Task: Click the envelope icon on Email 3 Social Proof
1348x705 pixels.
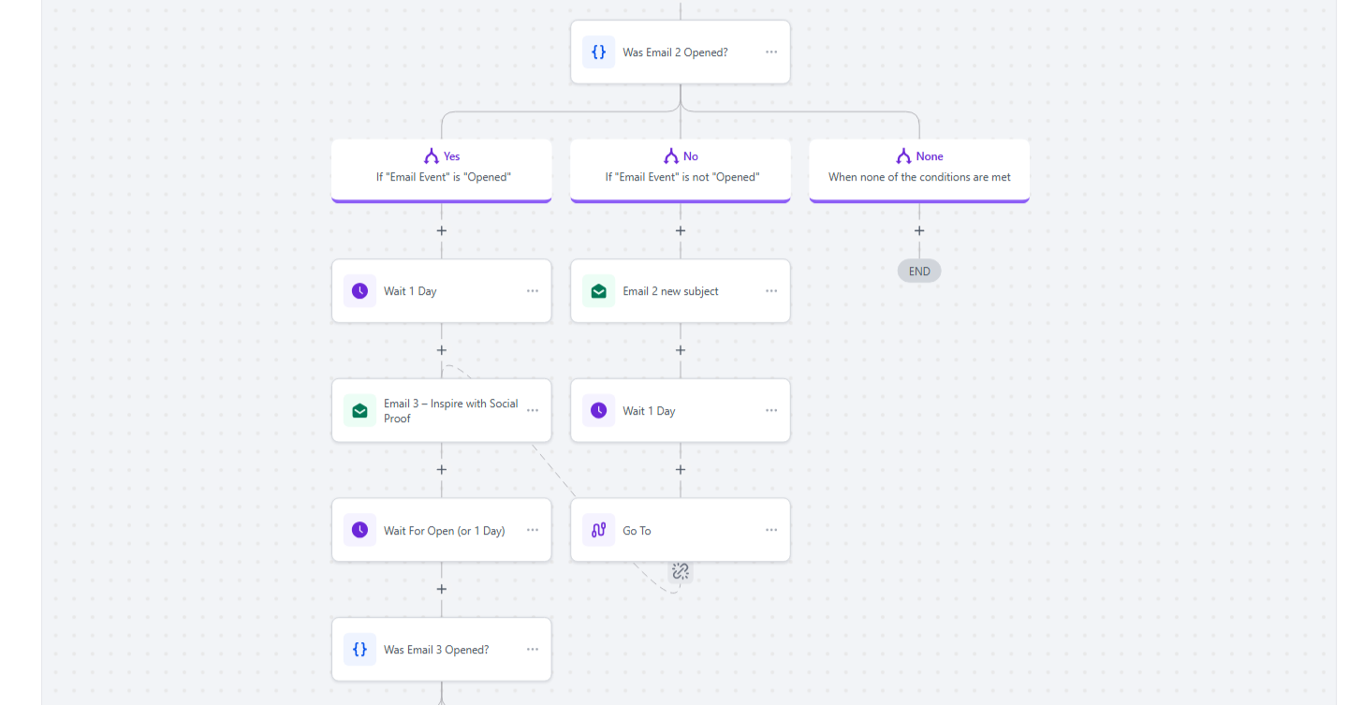Action: 359,411
